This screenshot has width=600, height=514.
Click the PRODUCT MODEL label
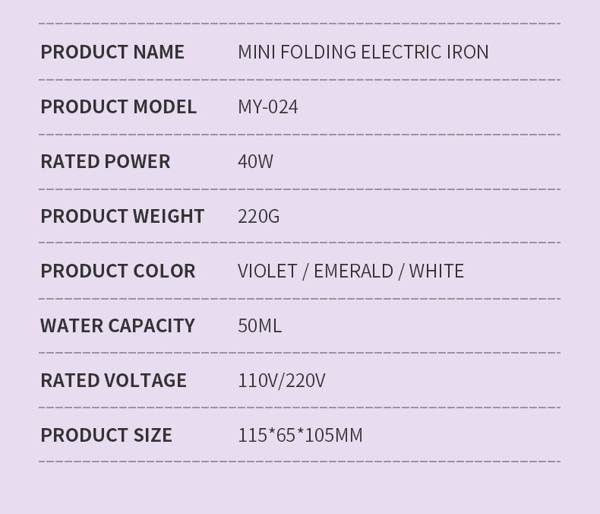(118, 106)
